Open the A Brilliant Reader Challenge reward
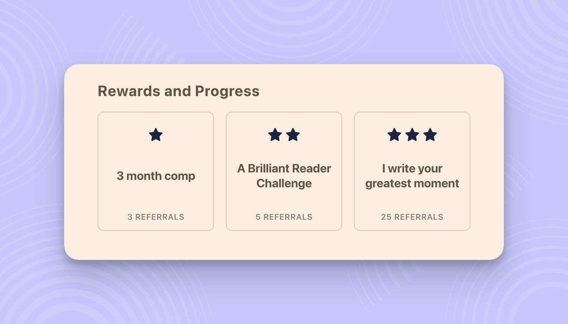The width and height of the screenshot is (568, 324). [x=284, y=171]
